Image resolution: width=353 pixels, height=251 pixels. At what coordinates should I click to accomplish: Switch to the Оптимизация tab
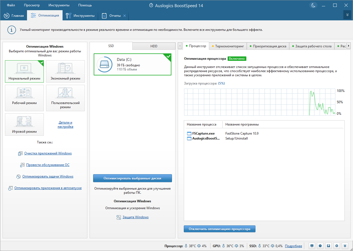[45, 15]
